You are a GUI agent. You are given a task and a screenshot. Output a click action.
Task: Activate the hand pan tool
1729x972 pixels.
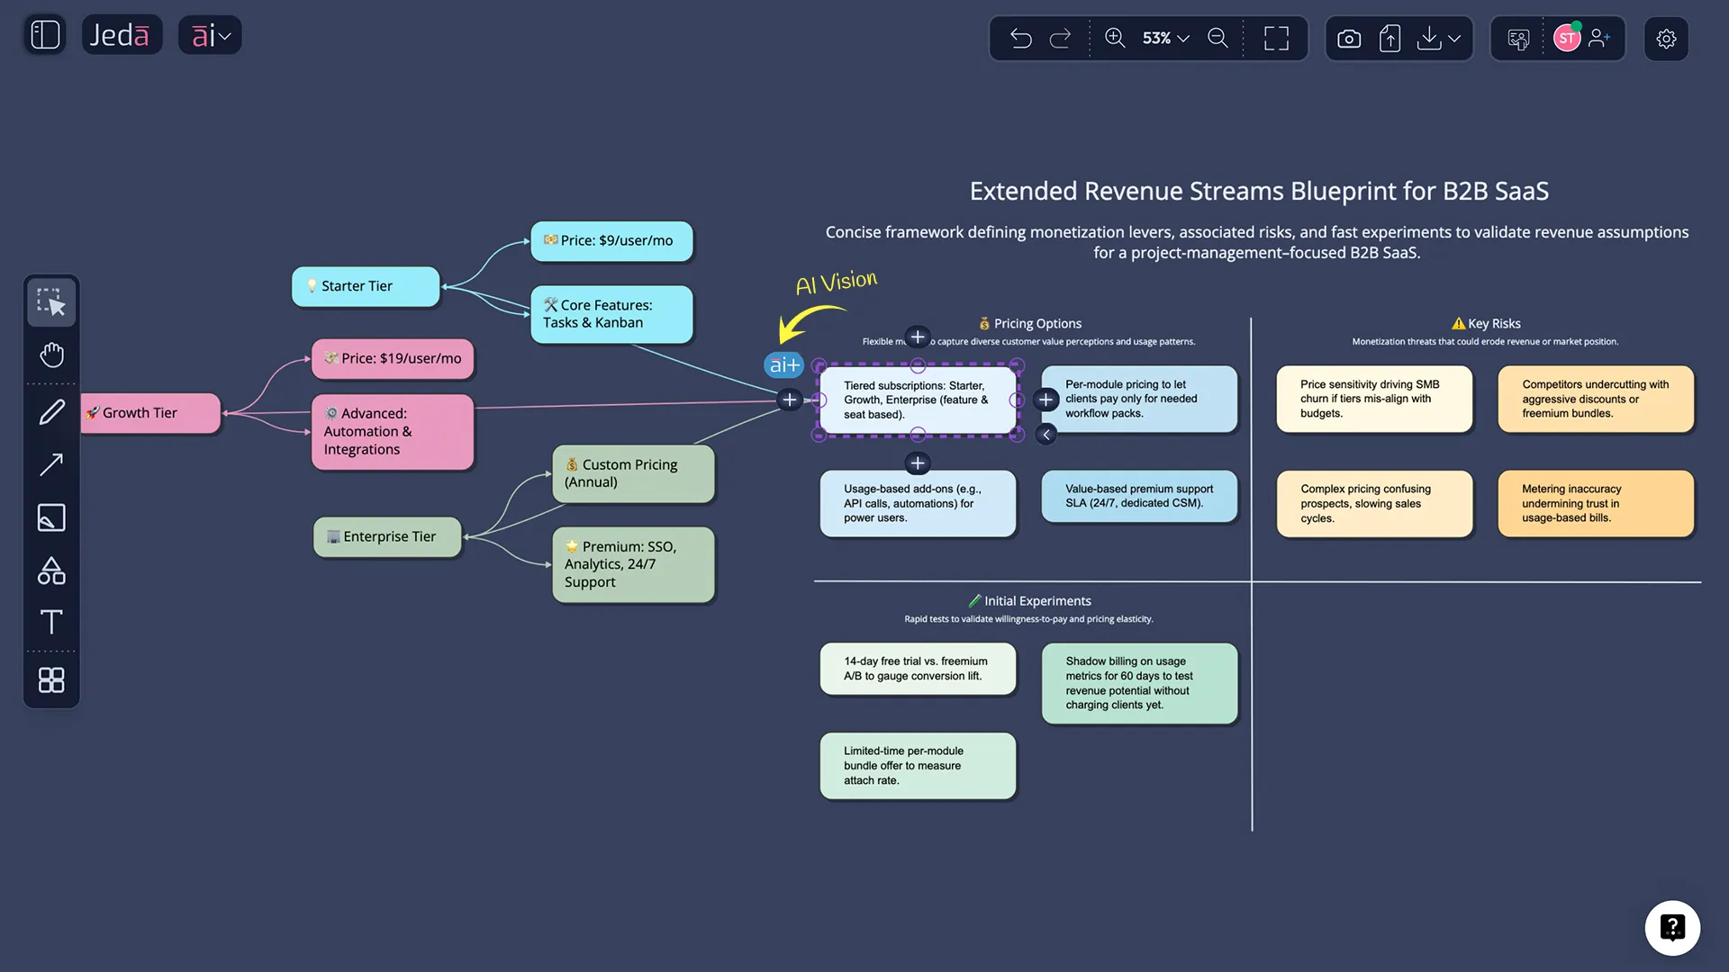tap(51, 355)
